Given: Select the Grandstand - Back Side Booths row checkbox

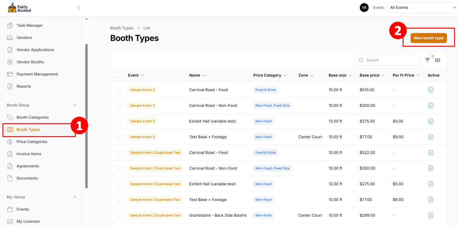Looking at the screenshot, I should click(119, 216).
